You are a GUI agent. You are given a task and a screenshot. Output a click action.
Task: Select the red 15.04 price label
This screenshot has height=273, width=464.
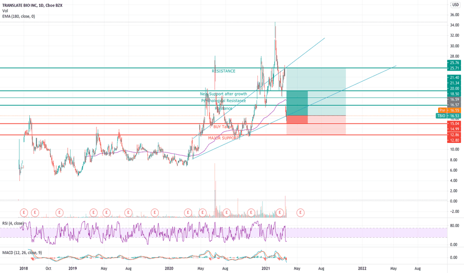(454, 124)
